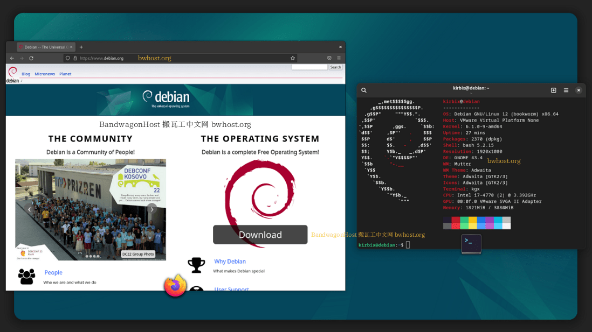Screen dimensions: 592x332
Task: Click the group-of-people icon beside People
Action: (x=26, y=277)
